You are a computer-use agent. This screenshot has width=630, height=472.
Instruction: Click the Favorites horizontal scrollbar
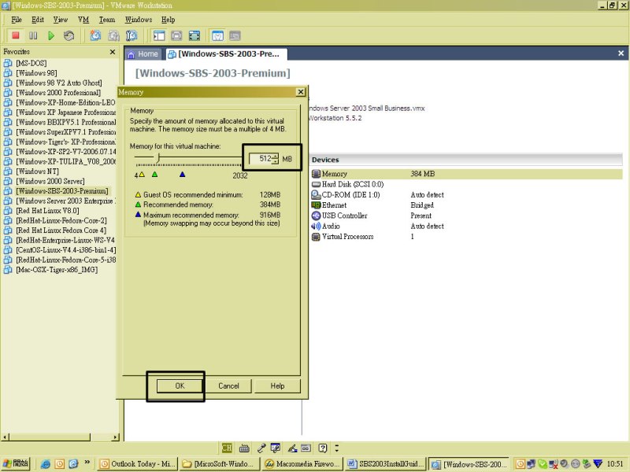[61, 437]
